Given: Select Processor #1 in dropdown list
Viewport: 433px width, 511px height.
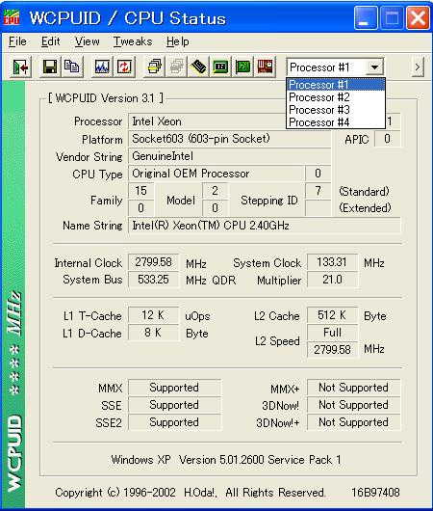Looking at the screenshot, I should click(336, 85).
